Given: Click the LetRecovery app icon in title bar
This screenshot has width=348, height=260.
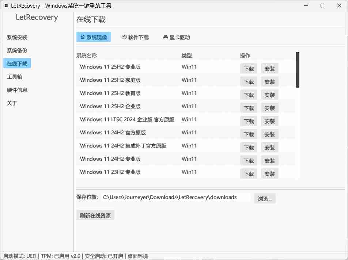Looking at the screenshot, I should (6, 6).
